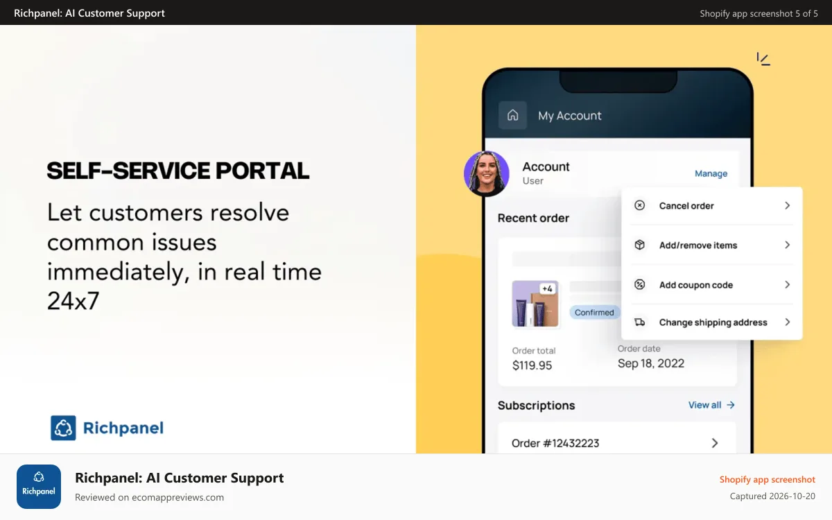Click the coupon percent badge icon

coord(640,284)
